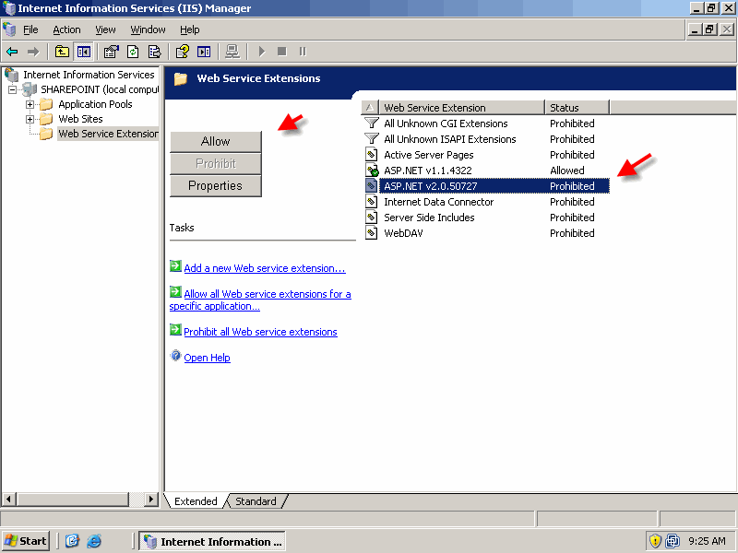Go back using the toolbar Back arrow
The width and height of the screenshot is (738, 553).
point(12,52)
